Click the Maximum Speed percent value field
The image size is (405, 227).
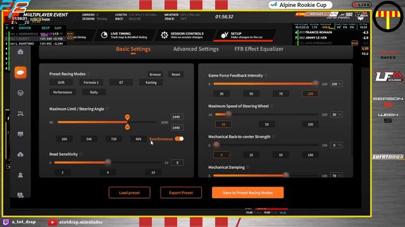pyautogui.click(x=336, y=115)
